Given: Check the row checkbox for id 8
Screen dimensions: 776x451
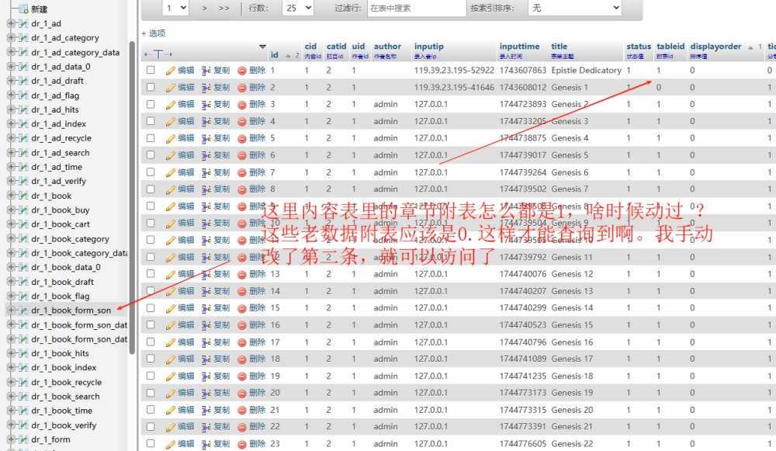Looking at the screenshot, I should click(x=151, y=189).
